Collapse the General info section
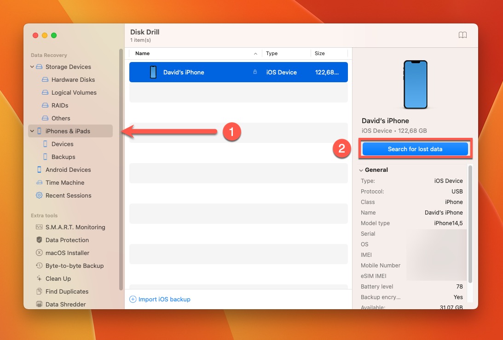Screen dimensions: 503x340 point(361,170)
